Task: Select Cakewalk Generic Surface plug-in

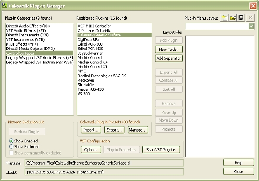Action: pos(114,35)
